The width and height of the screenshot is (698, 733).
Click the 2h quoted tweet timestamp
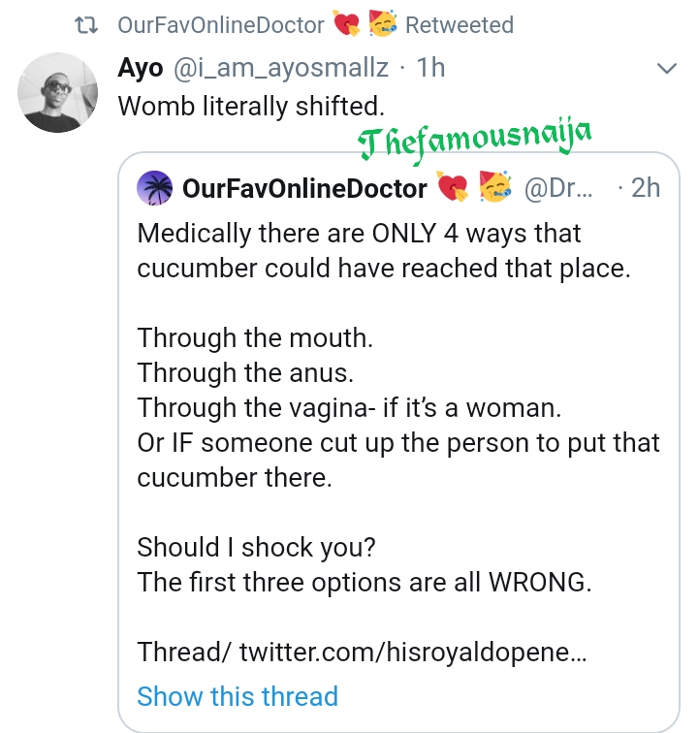tap(645, 187)
